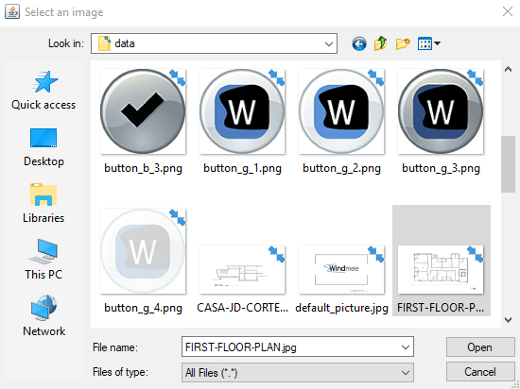Open the view menu icon
This screenshot has width=520, height=389.
point(429,43)
